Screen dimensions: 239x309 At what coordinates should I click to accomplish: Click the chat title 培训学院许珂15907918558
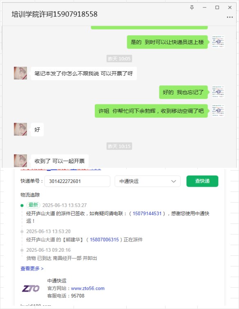point(54,14)
